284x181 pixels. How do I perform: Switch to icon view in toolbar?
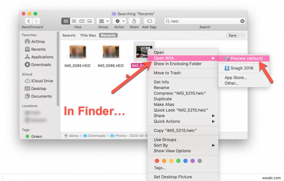tap(66, 21)
